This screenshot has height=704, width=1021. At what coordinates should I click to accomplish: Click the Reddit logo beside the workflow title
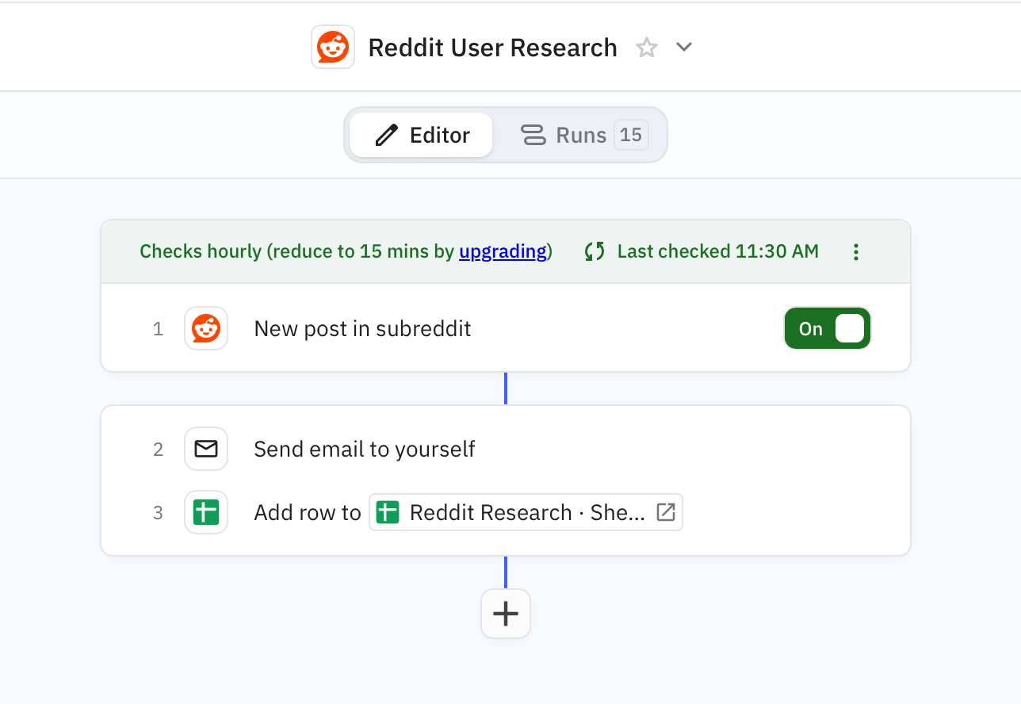click(333, 48)
